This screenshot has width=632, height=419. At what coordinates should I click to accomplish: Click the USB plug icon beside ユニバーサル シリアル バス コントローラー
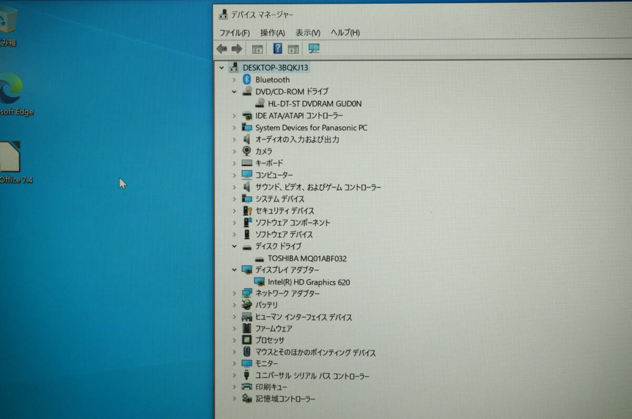pos(246,375)
